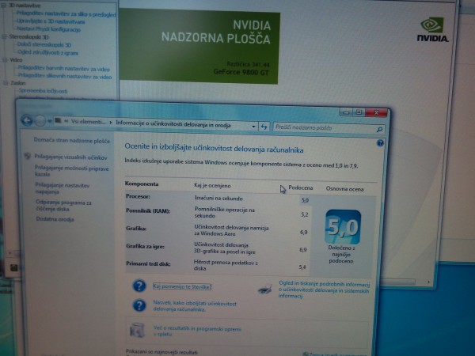This screenshot has height=356, width=475.
Task: Click question icon beside 'Nasveti, kako izboljšati'
Action: click(x=139, y=305)
